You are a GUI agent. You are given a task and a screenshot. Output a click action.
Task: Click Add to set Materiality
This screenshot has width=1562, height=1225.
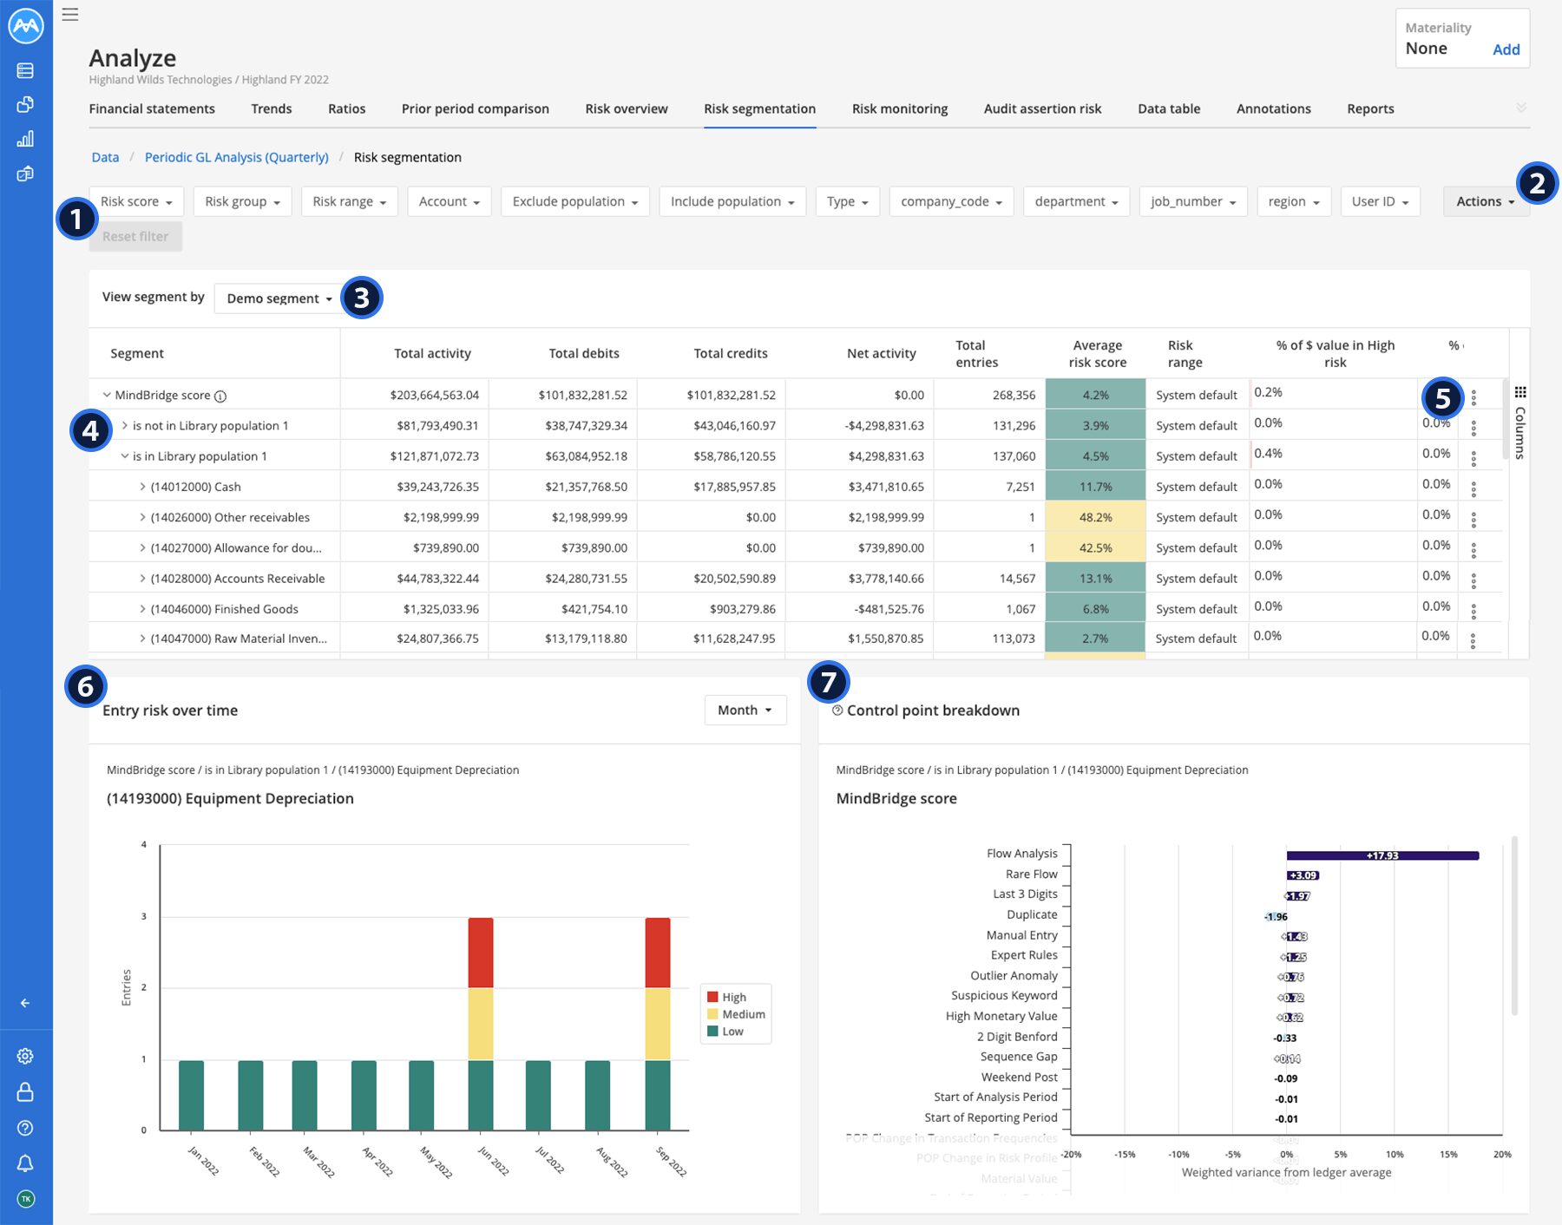point(1506,49)
